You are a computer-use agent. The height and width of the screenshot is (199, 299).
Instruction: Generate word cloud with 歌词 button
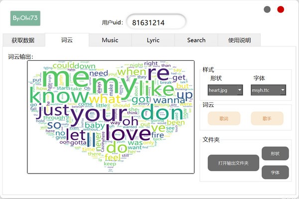224,119
